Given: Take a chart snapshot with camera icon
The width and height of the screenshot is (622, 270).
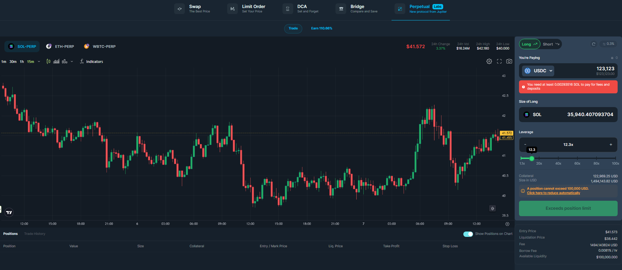Looking at the screenshot, I should [x=509, y=61].
